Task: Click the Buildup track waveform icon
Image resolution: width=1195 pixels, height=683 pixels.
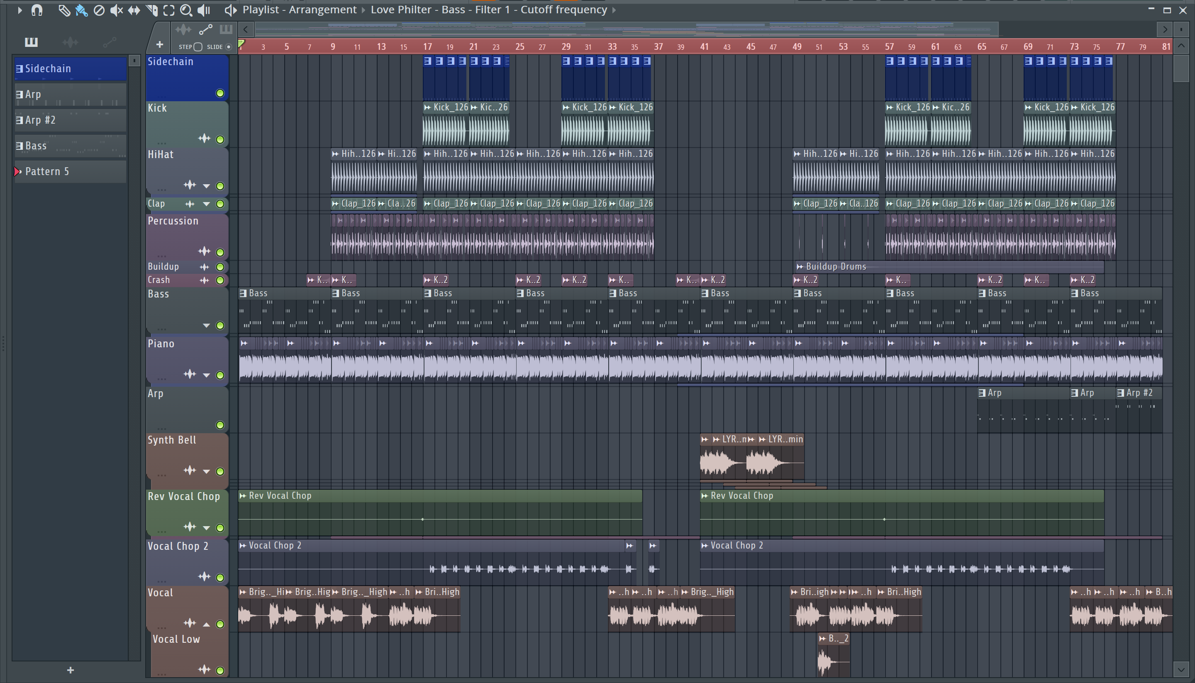Action: click(204, 267)
